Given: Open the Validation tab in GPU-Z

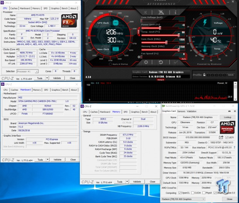Looking at the screenshot, I should coord(192,111).
